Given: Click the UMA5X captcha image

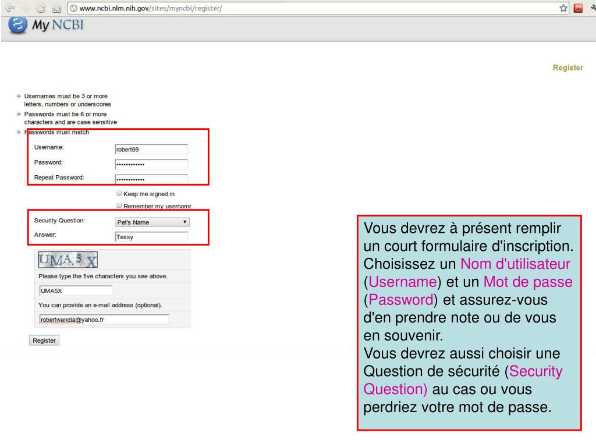Looking at the screenshot, I should [x=68, y=260].
